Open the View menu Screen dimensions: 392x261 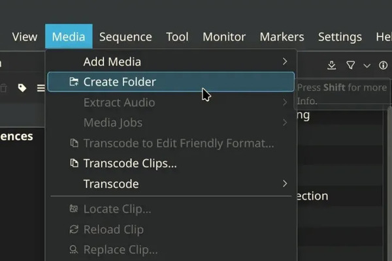pos(25,37)
